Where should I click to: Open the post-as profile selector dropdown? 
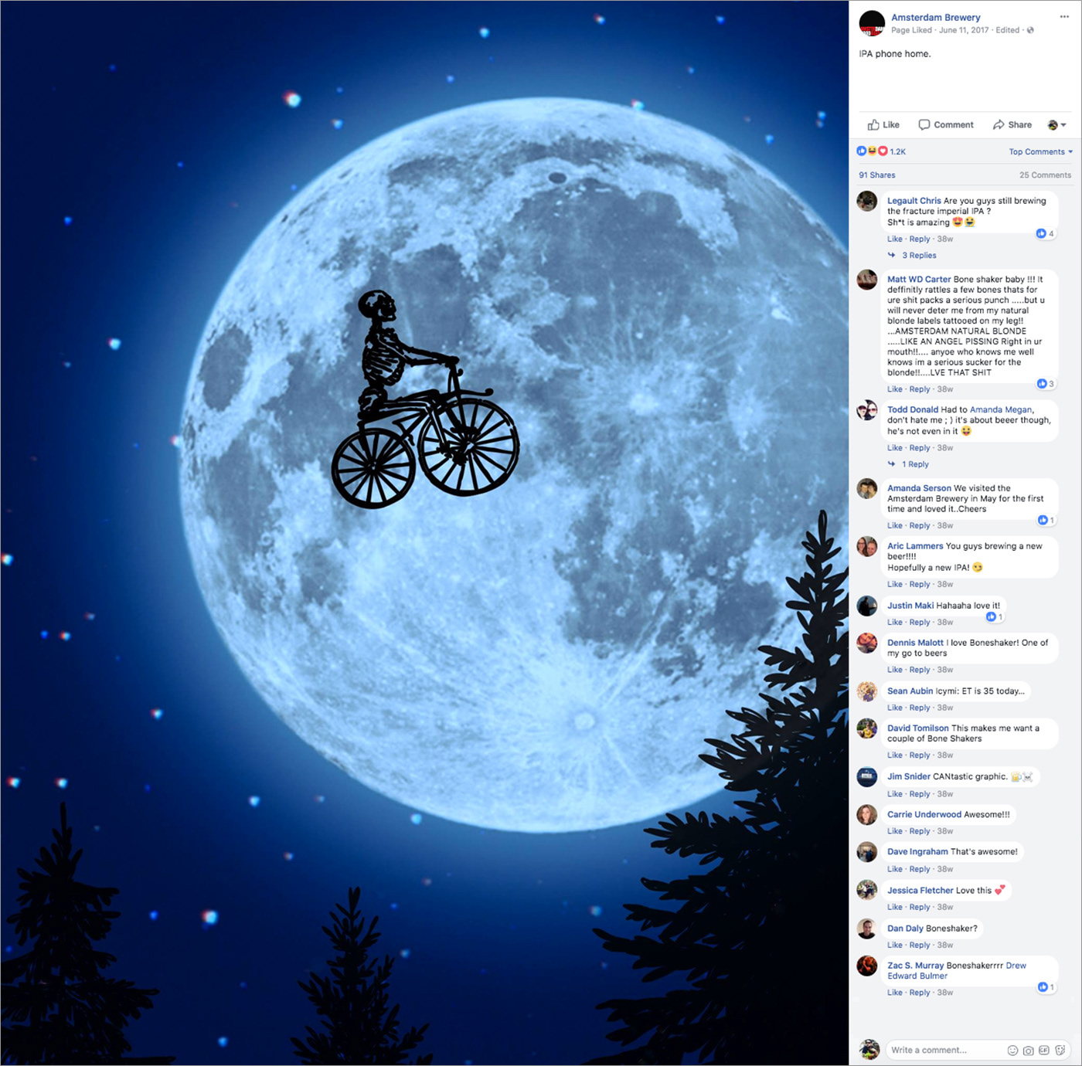[x=1056, y=124]
